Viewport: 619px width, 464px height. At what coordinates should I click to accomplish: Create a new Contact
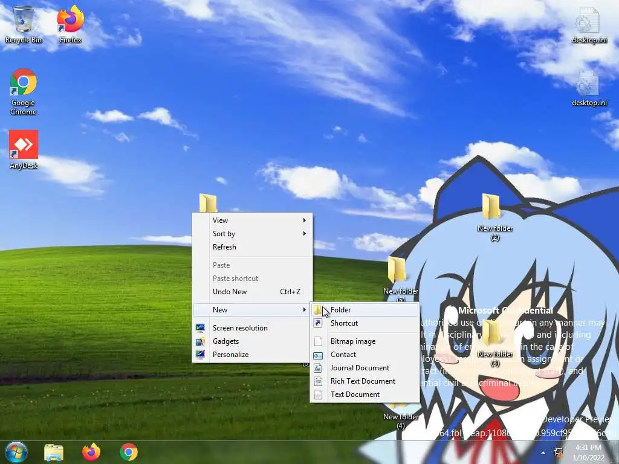pos(365,354)
